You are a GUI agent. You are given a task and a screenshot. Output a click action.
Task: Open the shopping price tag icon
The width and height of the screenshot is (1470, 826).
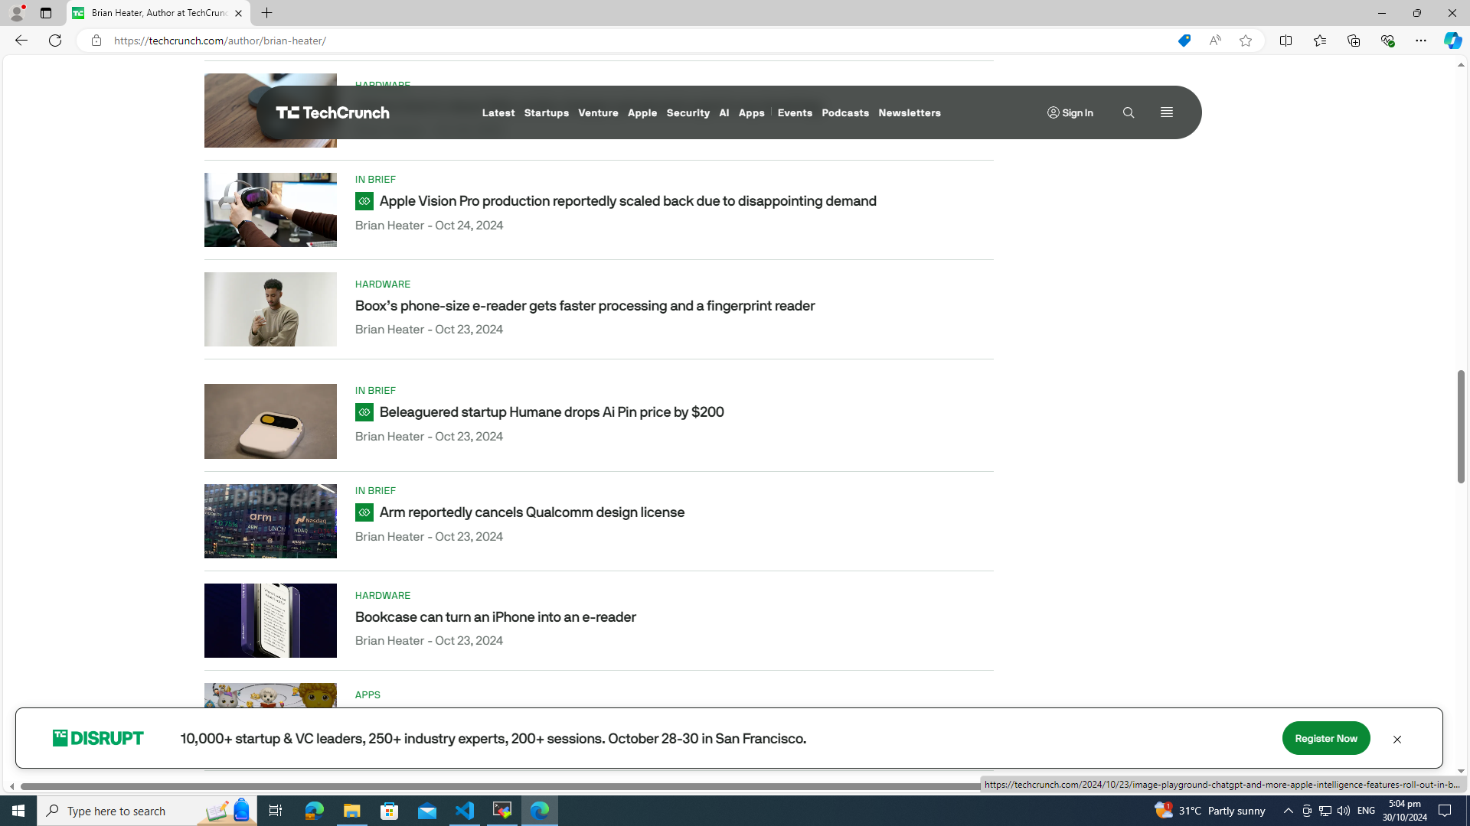(1184, 41)
